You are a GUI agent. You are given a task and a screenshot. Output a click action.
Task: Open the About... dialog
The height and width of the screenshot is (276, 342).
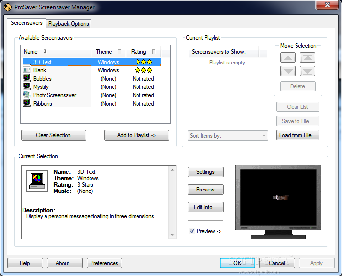point(65,263)
